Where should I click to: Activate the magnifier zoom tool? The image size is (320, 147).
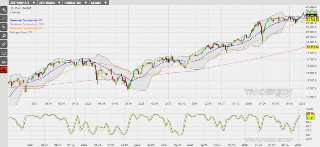point(4,35)
